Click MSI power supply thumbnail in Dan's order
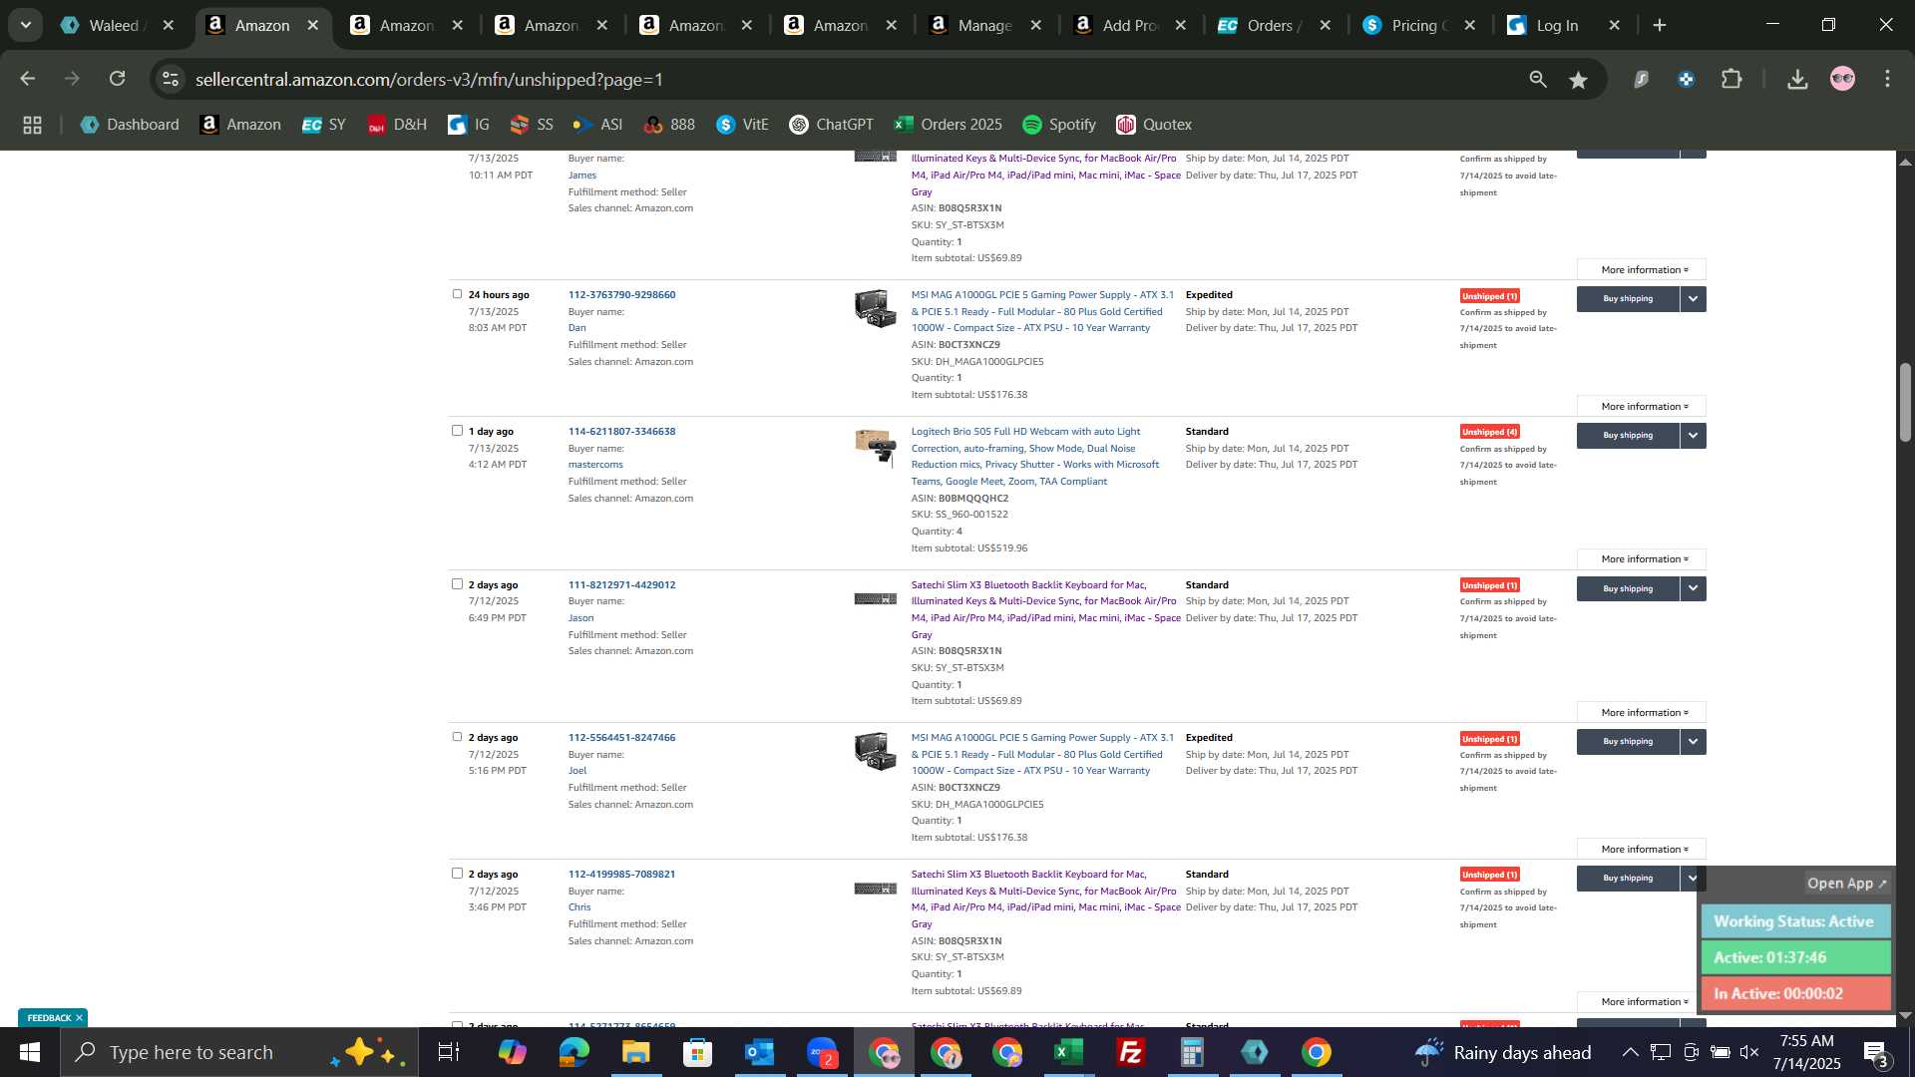Image resolution: width=1915 pixels, height=1077 pixels. click(875, 308)
